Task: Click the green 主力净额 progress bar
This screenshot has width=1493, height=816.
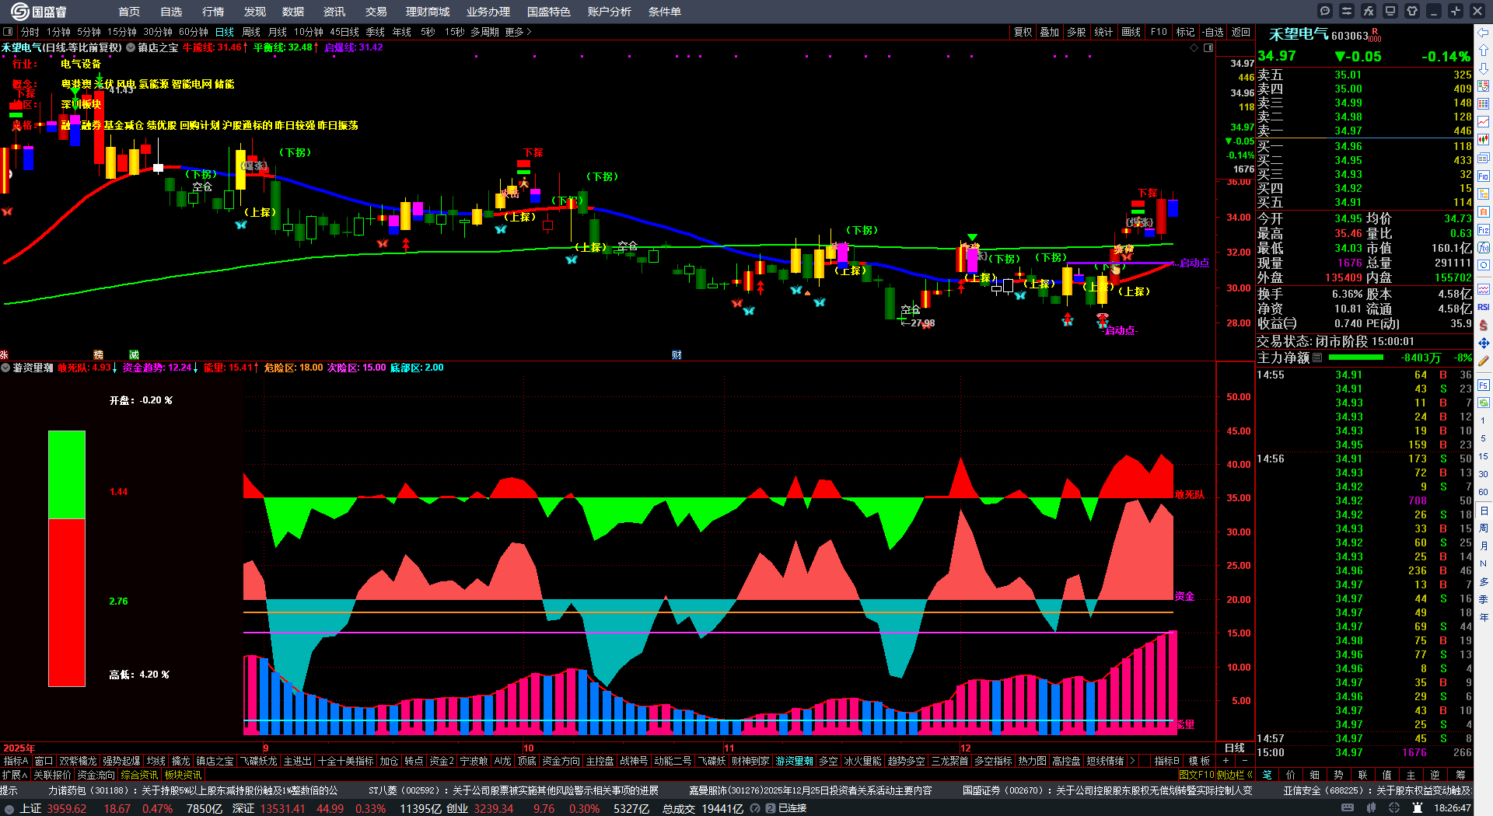Action: tap(1356, 357)
